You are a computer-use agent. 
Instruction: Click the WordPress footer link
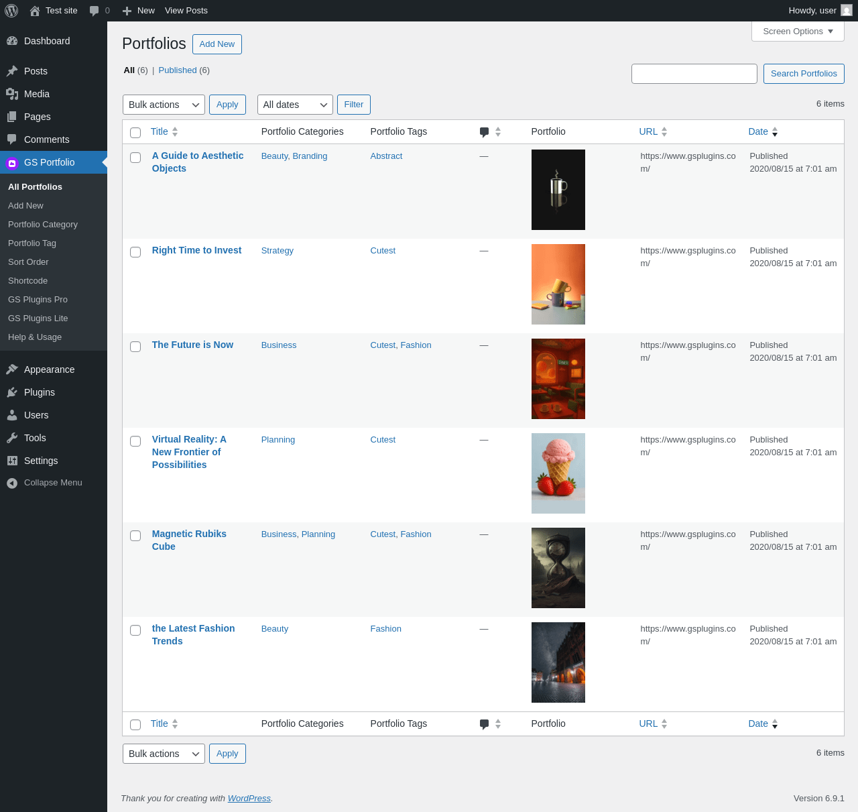[249, 799]
